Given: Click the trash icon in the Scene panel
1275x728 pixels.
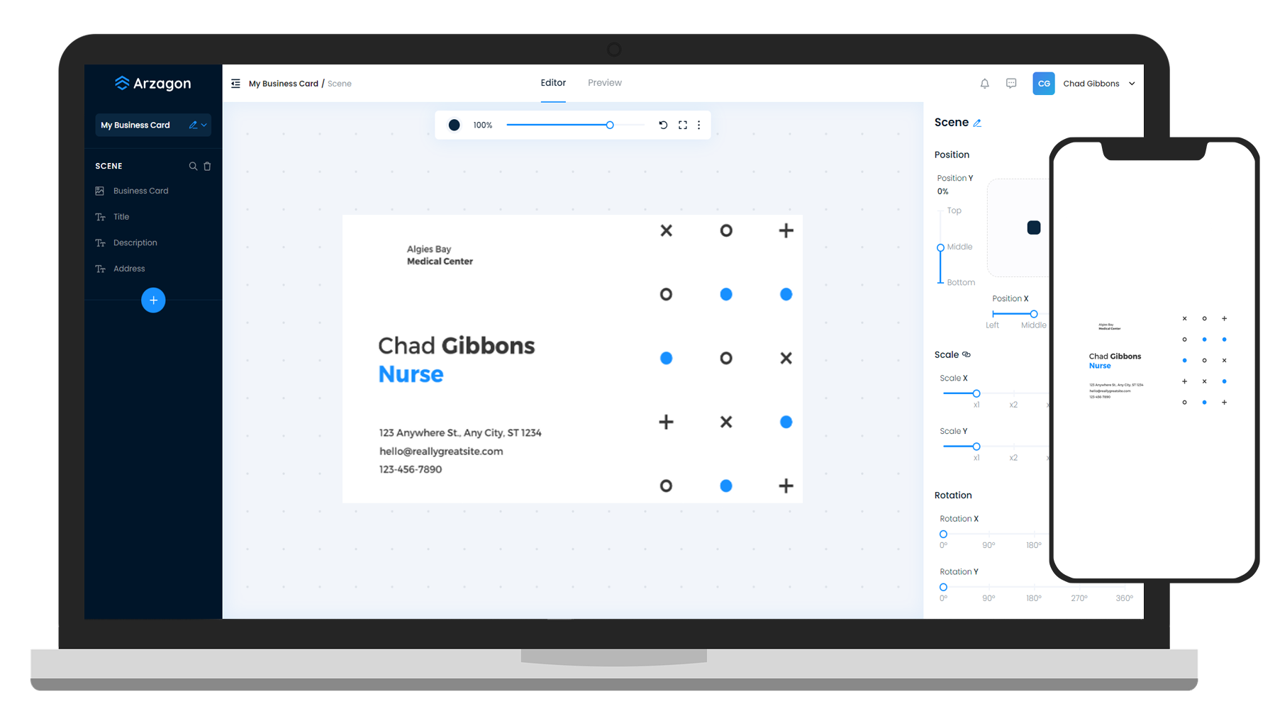Looking at the screenshot, I should coord(207,166).
